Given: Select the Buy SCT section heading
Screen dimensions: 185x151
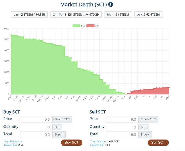Looking at the screenshot, I should pos(12,112).
